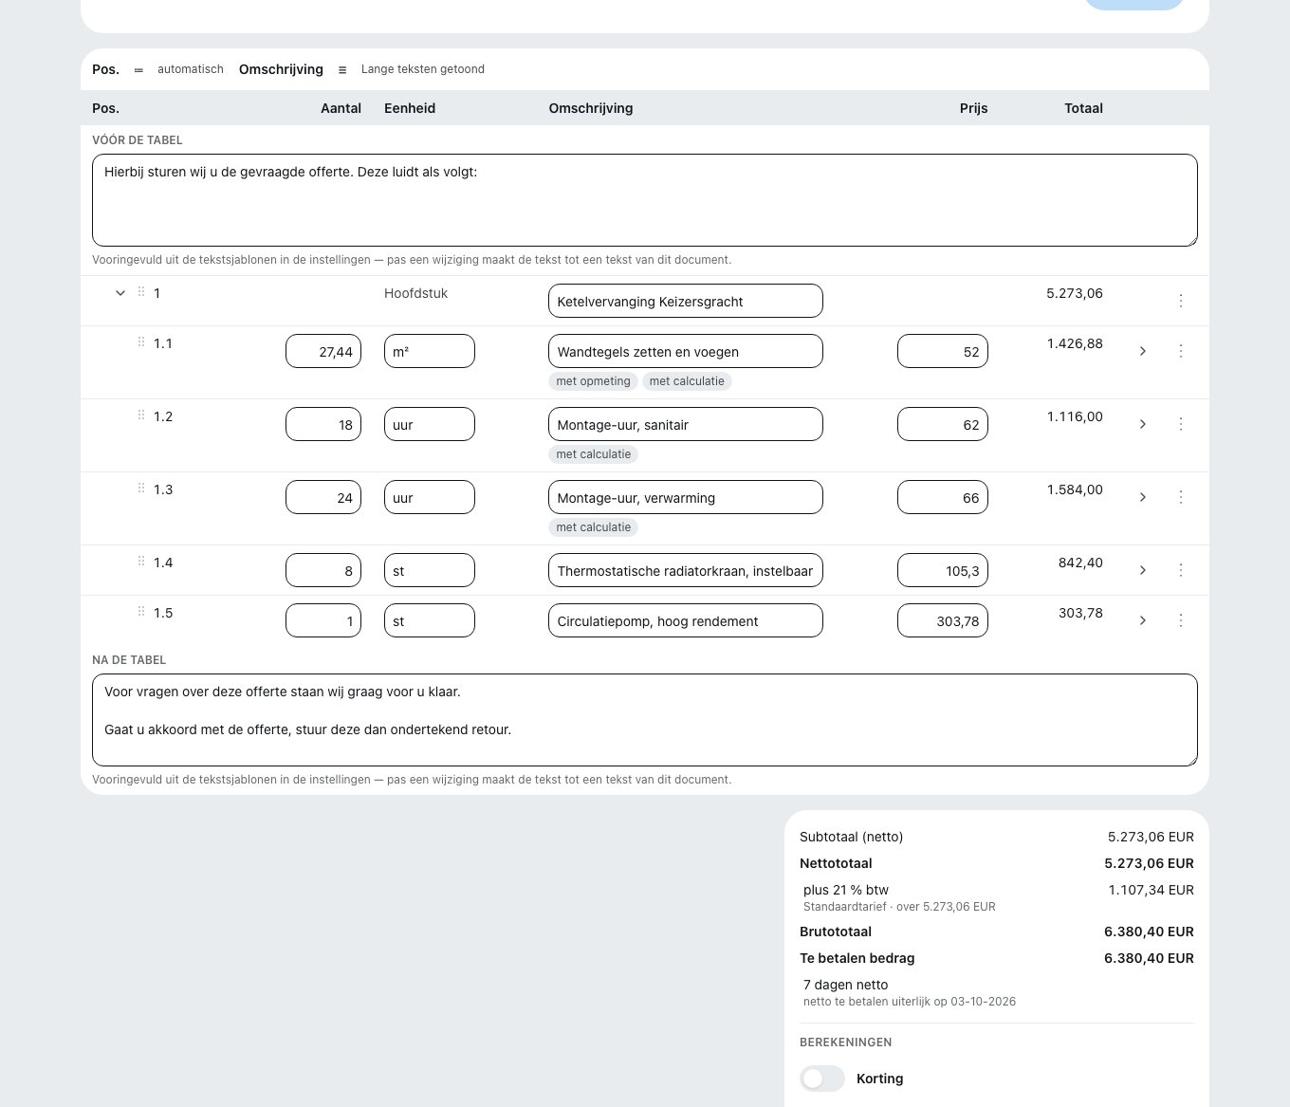
Task: Edit description Circulatiepomp, hoog rendement
Action: pos(686,620)
